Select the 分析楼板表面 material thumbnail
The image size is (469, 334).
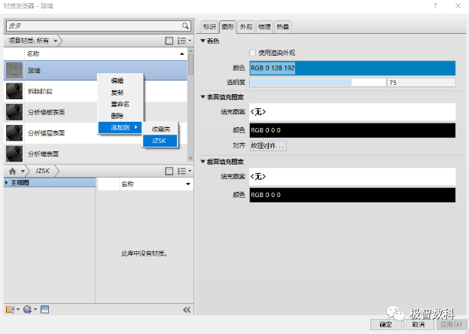point(14,112)
